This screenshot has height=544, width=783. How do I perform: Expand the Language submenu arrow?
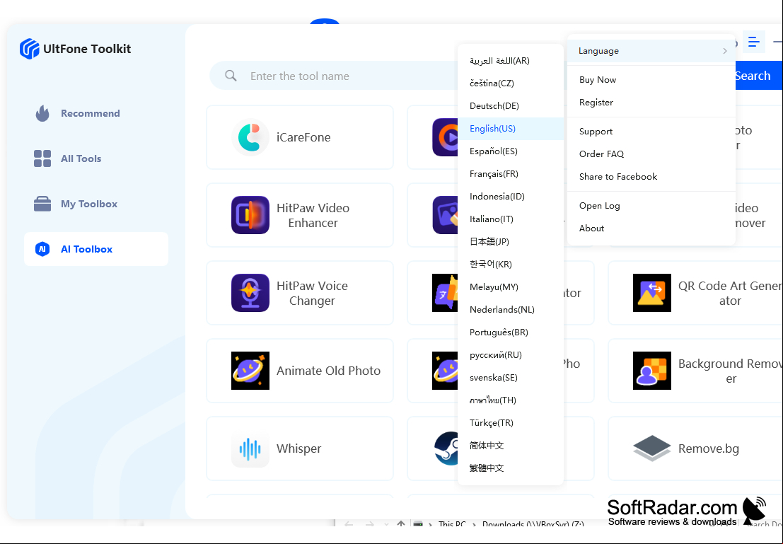pyautogui.click(x=724, y=51)
